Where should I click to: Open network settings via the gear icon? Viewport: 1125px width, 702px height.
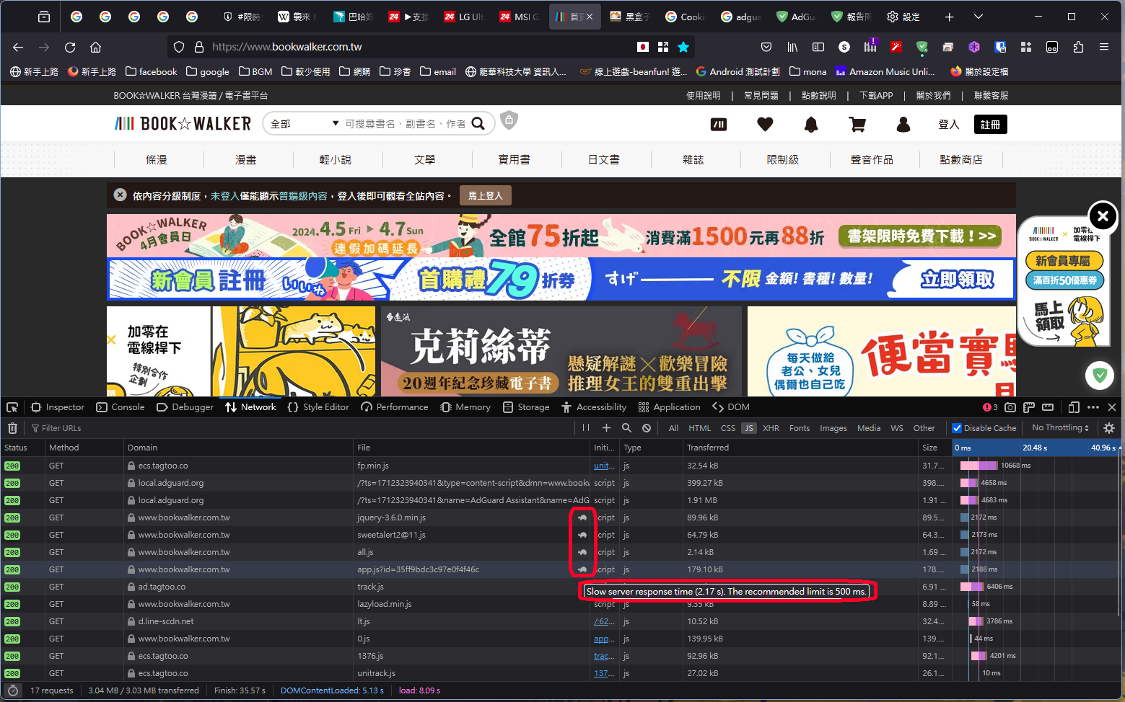point(1109,427)
